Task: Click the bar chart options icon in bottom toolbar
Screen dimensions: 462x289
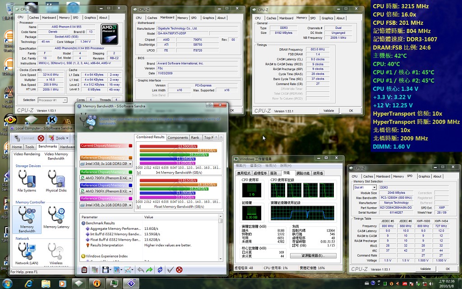Action: pos(116,270)
